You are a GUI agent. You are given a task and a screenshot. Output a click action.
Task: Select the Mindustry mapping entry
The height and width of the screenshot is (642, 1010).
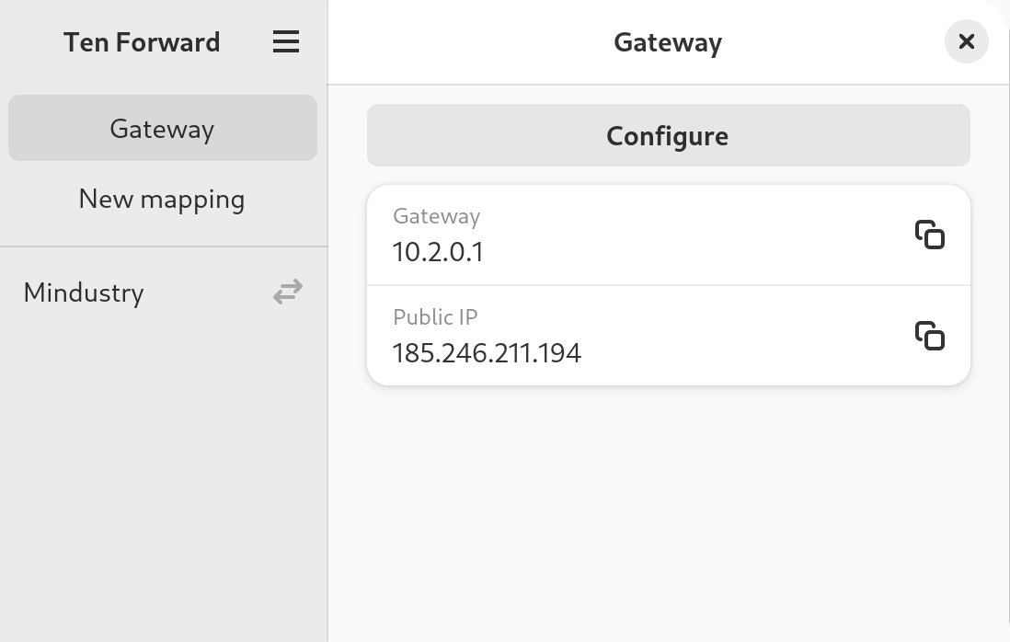tap(164, 292)
